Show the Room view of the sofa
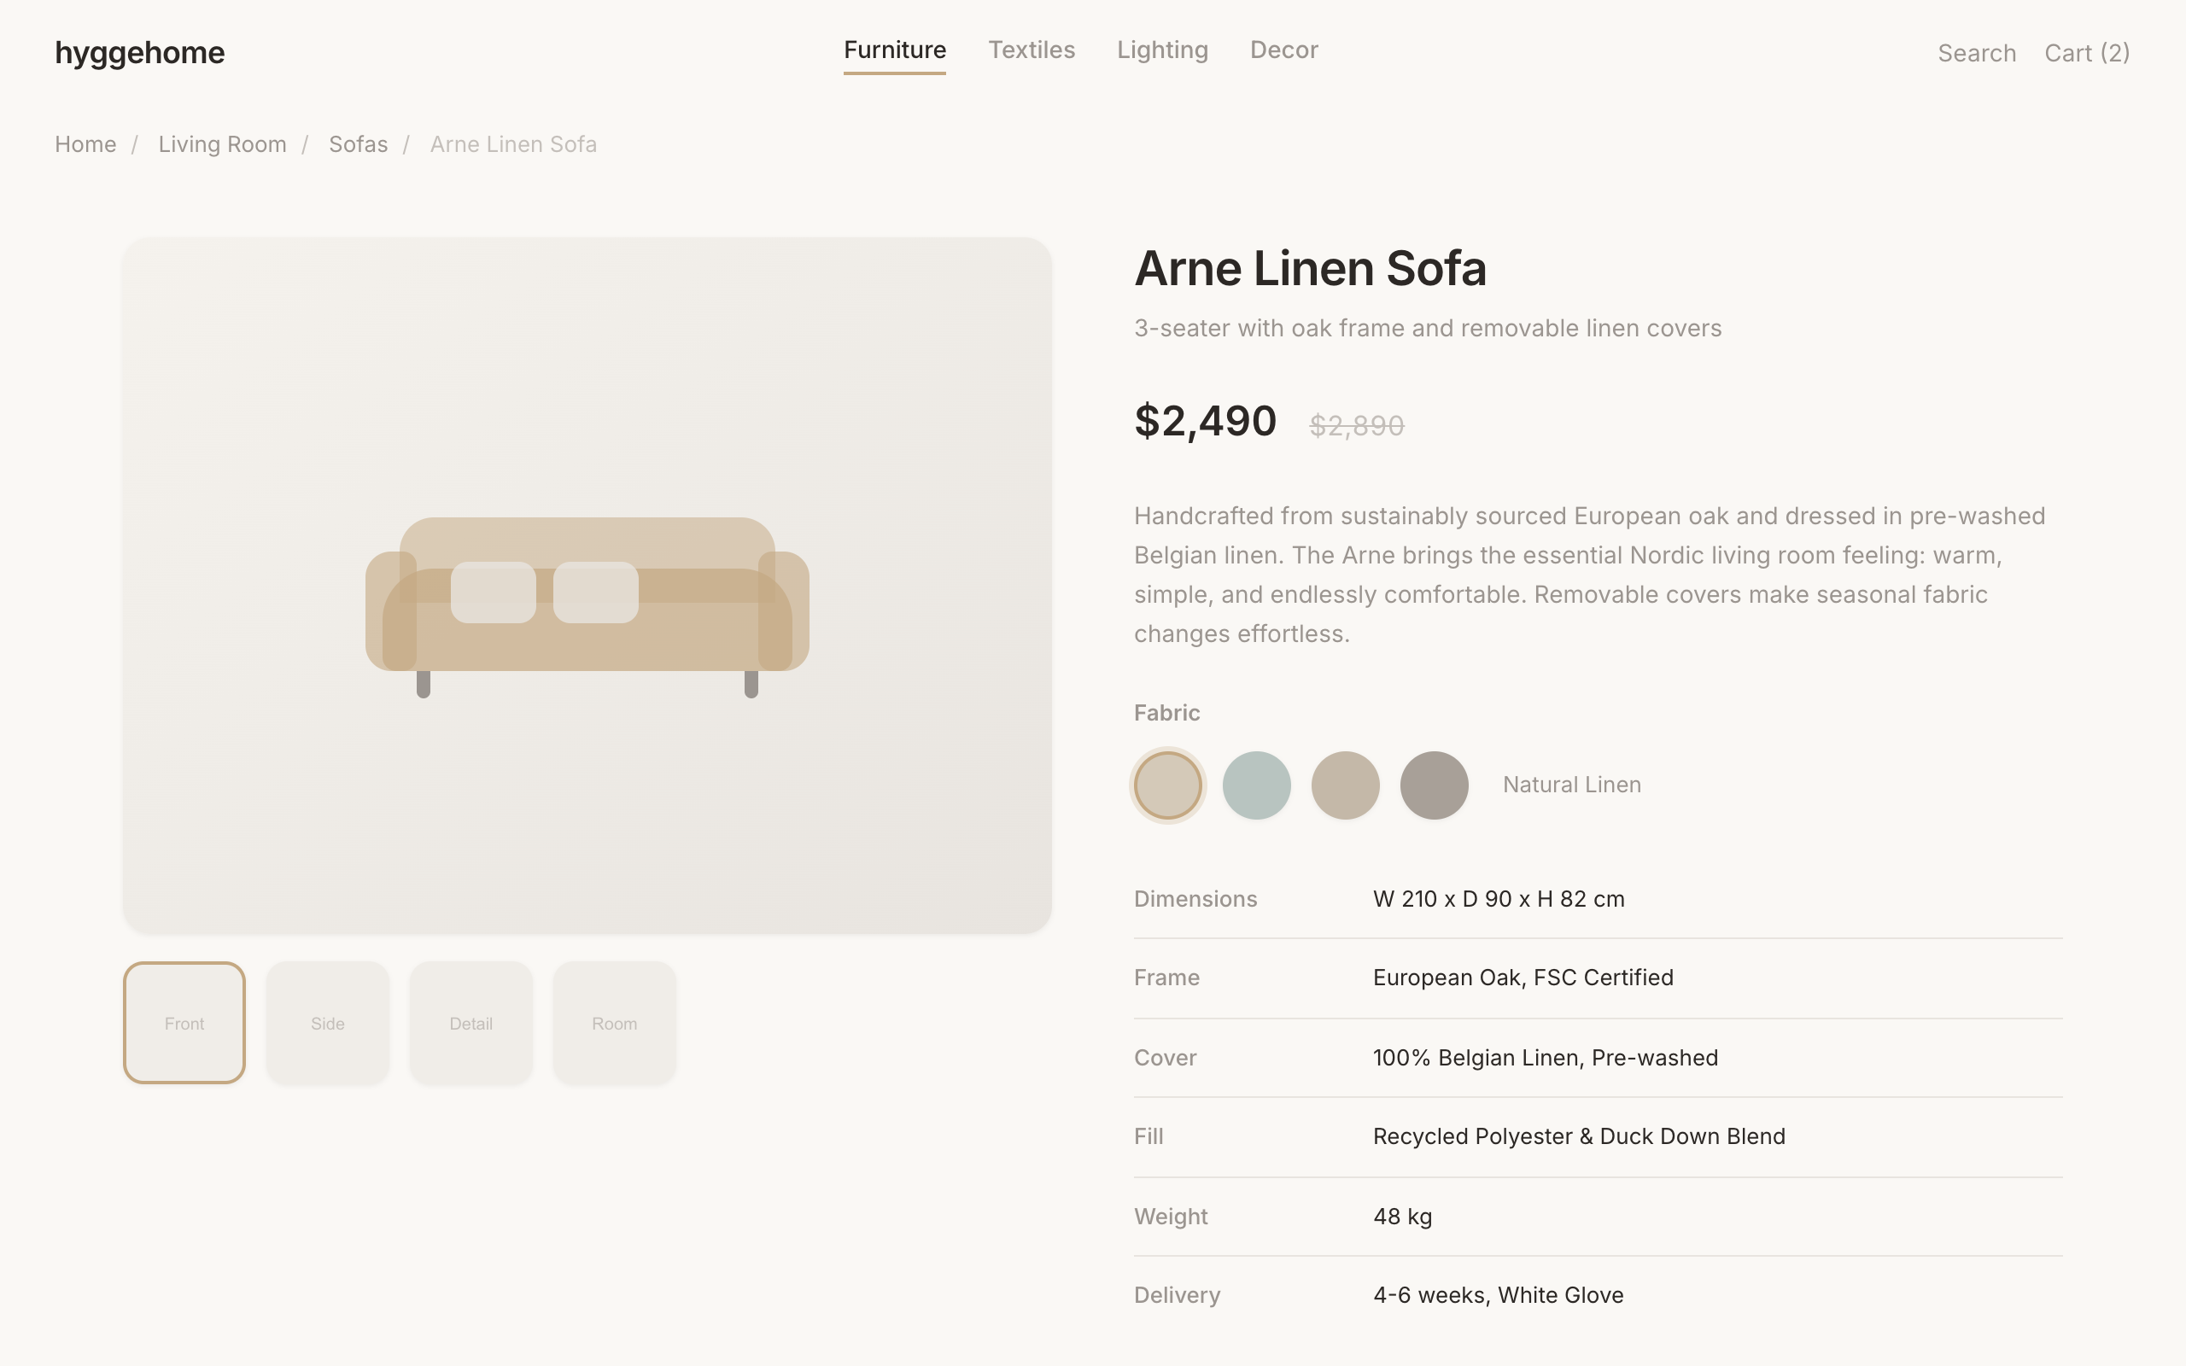This screenshot has width=2186, height=1366. pos(614,1023)
